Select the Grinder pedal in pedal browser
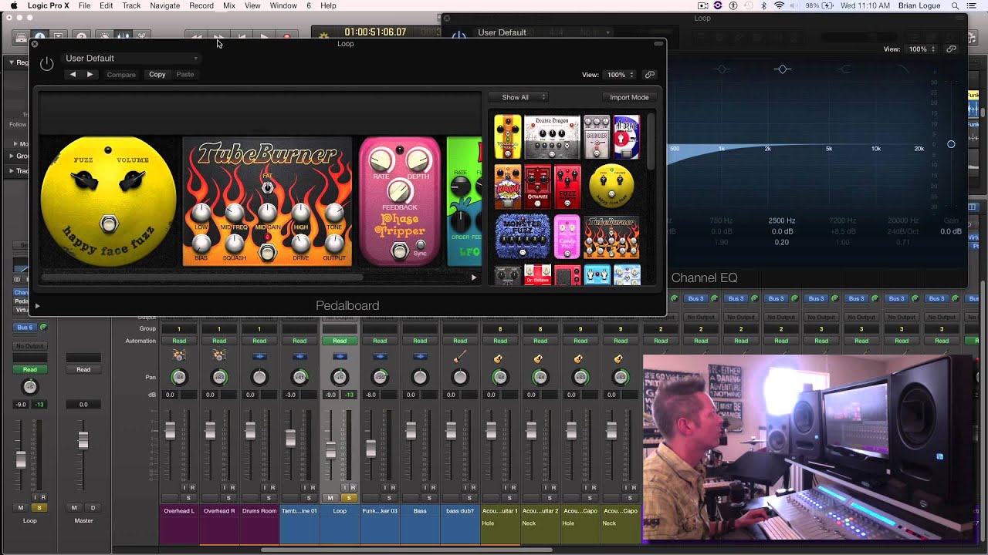The image size is (988, 555). (597, 137)
